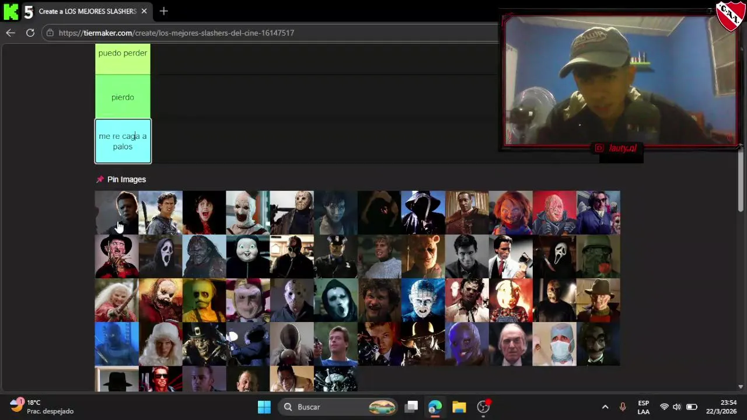
Task: Open the 18°C weather widget
Action: pyautogui.click(x=42, y=407)
